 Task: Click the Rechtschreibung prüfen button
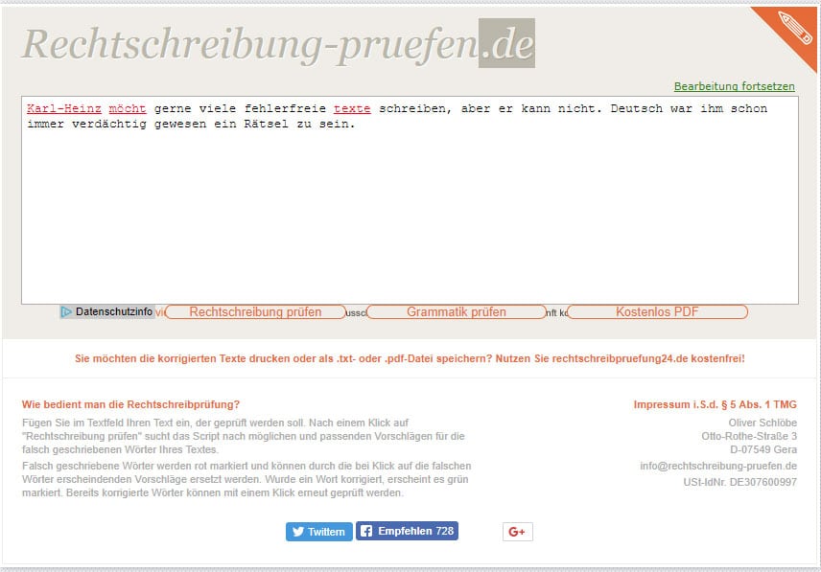255,312
